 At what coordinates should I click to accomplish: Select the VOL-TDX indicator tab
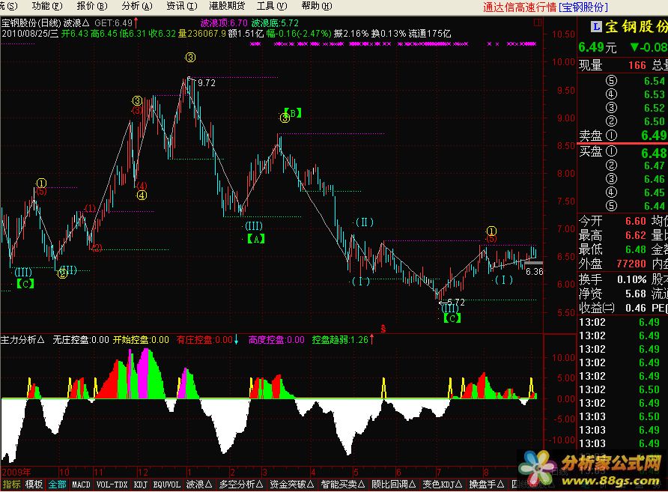(112, 485)
